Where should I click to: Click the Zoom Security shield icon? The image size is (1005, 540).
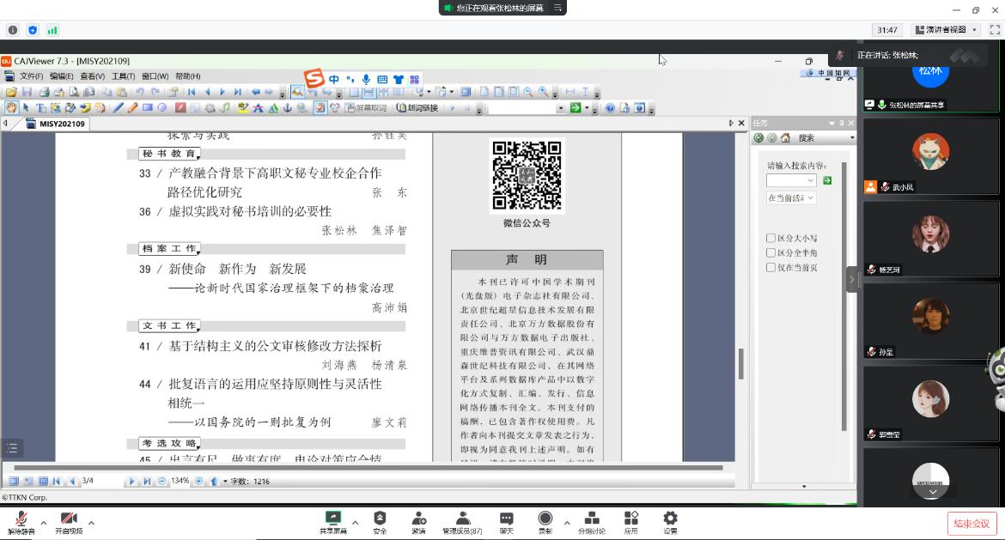380,522
